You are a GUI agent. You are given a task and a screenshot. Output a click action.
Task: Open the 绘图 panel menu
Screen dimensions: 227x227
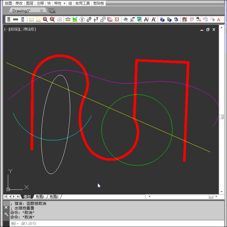[8, 3]
